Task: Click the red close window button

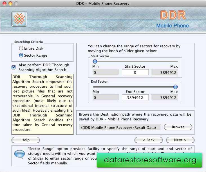Action: tap(5, 3)
